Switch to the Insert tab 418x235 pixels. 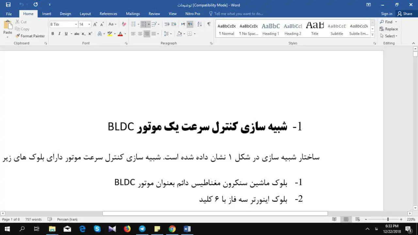47,14
